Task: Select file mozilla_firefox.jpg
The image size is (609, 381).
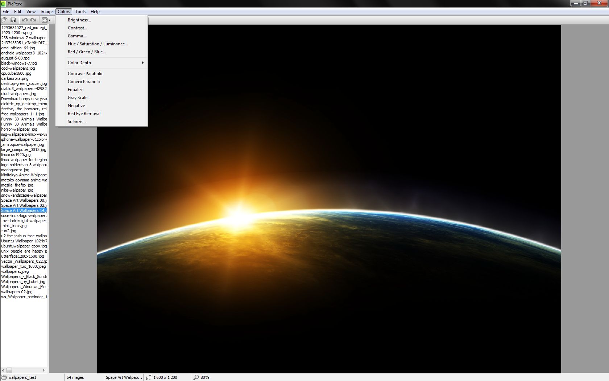Action: (17, 185)
